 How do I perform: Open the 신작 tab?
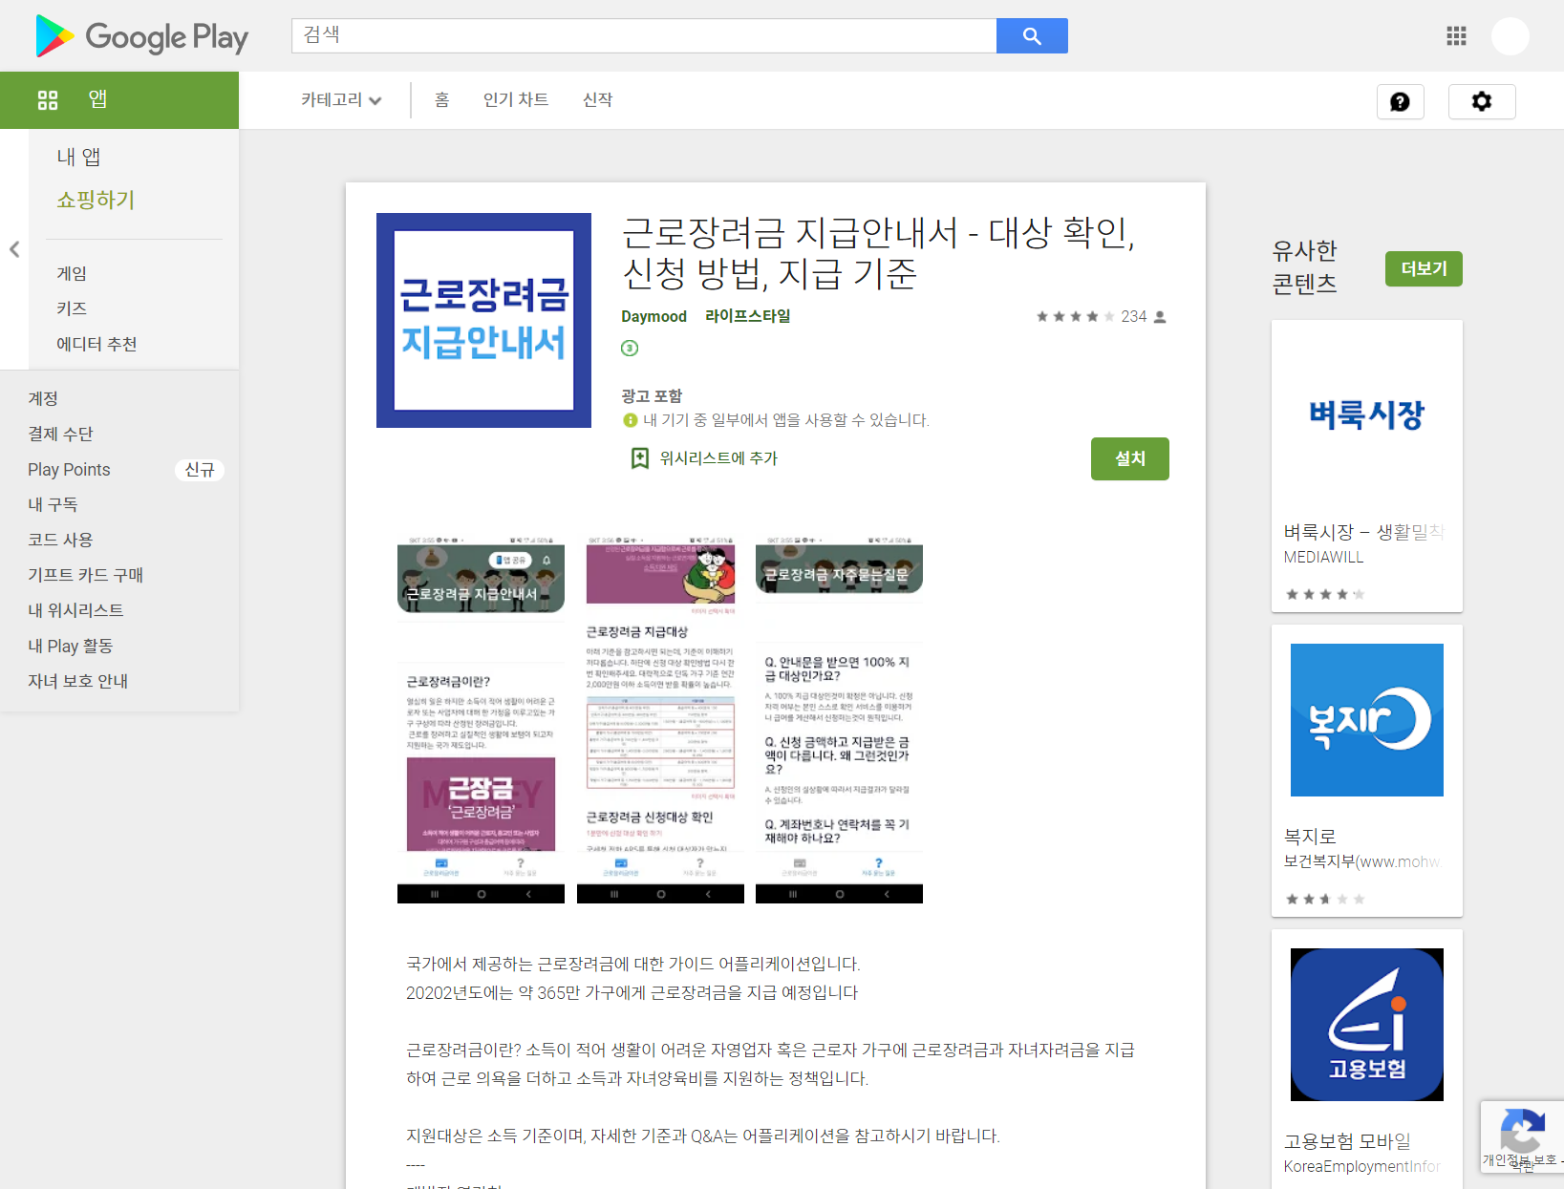(x=598, y=100)
